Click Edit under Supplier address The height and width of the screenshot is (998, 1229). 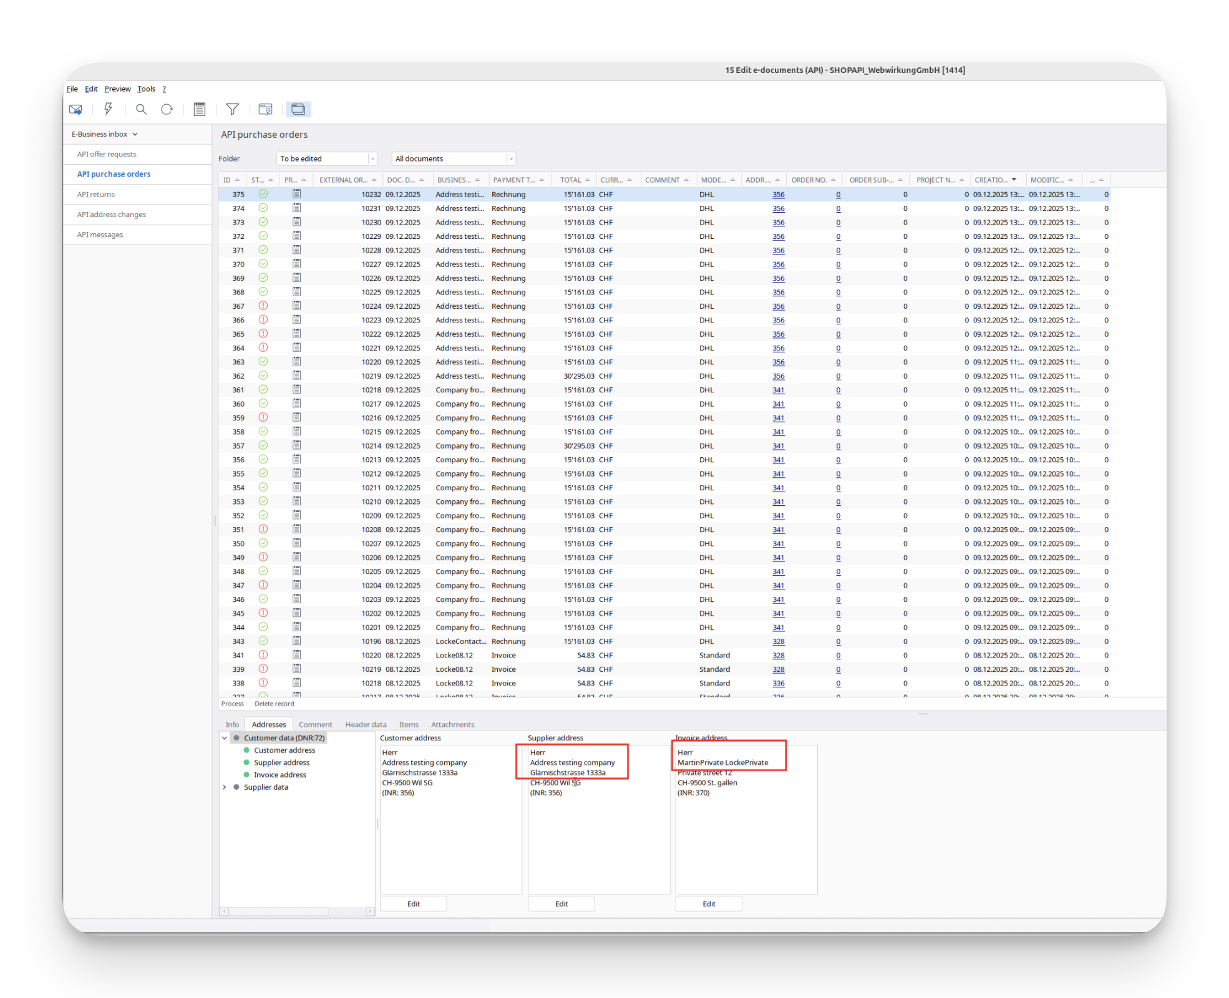point(561,904)
